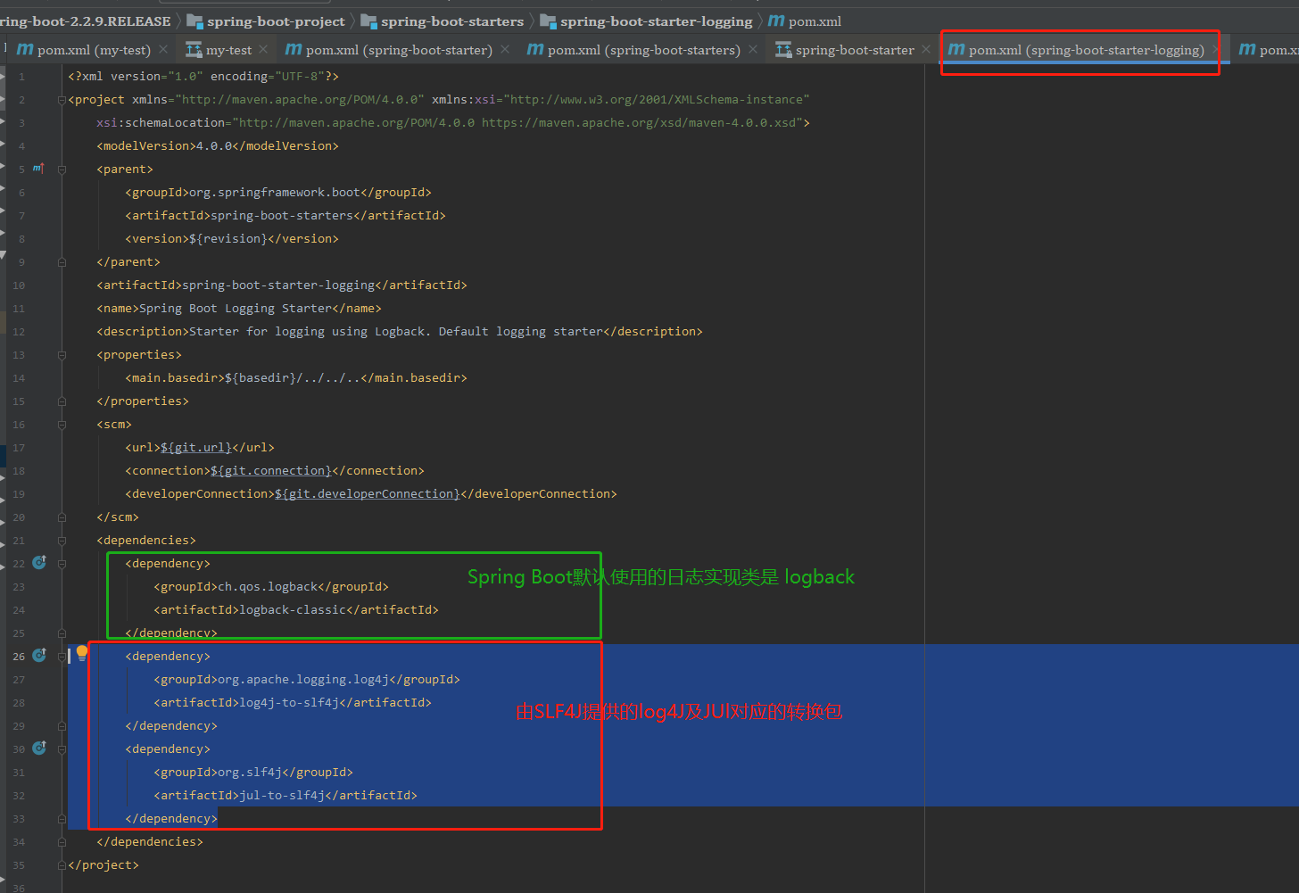The image size is (1299, 893).
Task: Open the cut-off pom.xml tab at far right
Action: coord(1269,50)
